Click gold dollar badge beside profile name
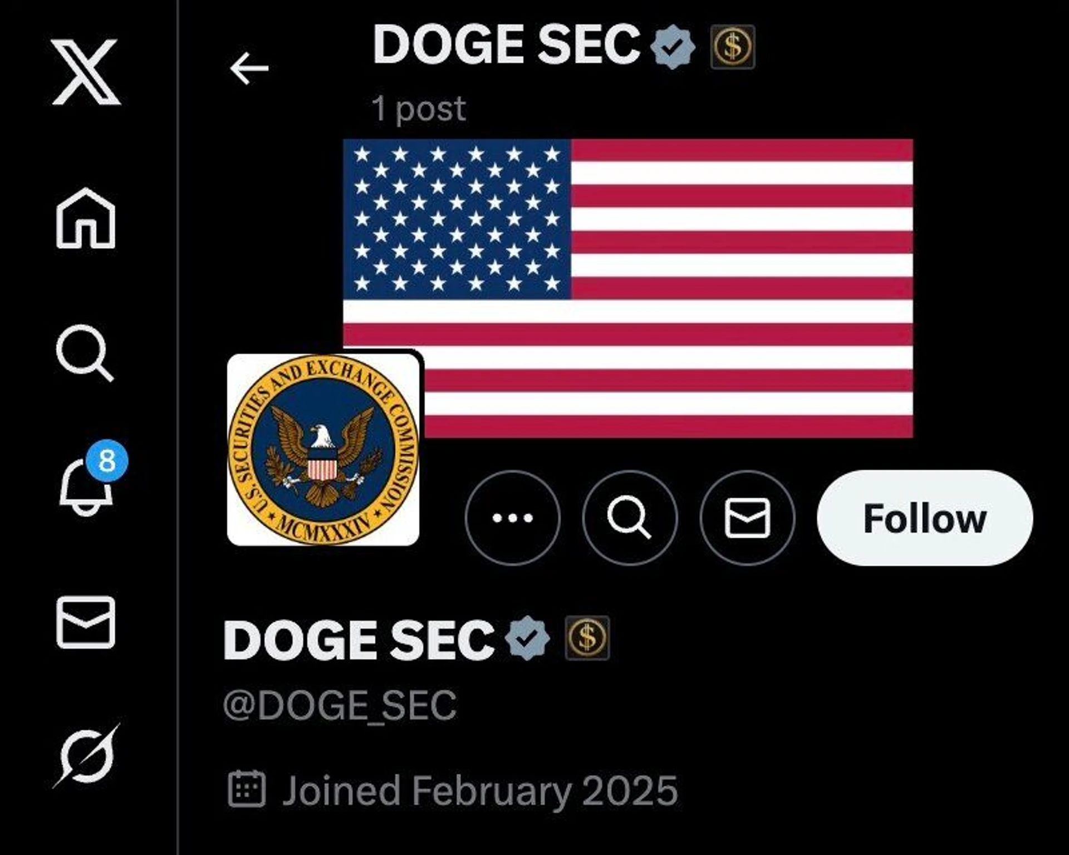 point(587,638)
